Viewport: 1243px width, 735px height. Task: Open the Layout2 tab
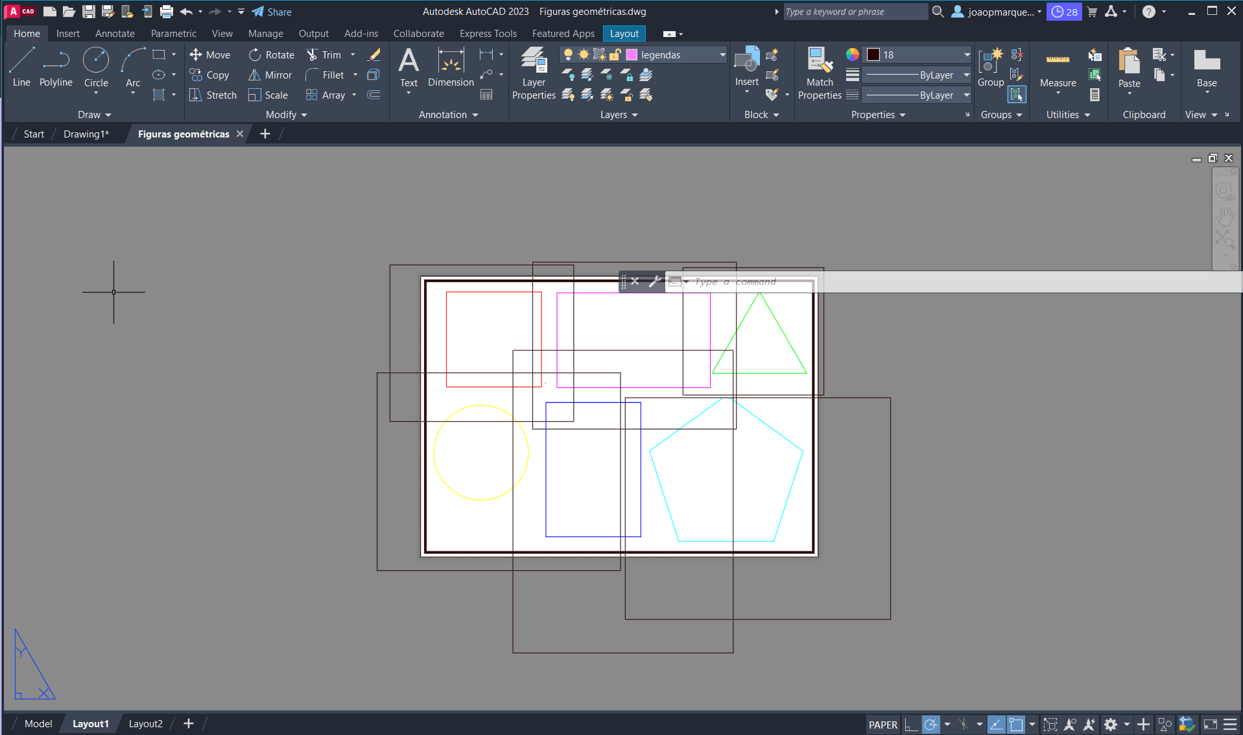pos(145,724)
